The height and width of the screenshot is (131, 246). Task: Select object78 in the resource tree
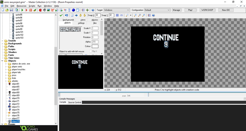point(16,121)
